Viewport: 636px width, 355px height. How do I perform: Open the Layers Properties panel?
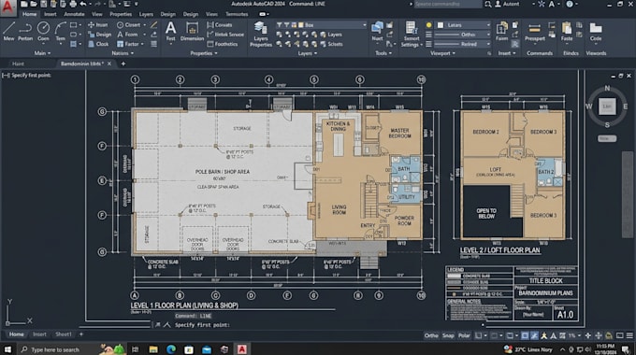coord(260,35)
